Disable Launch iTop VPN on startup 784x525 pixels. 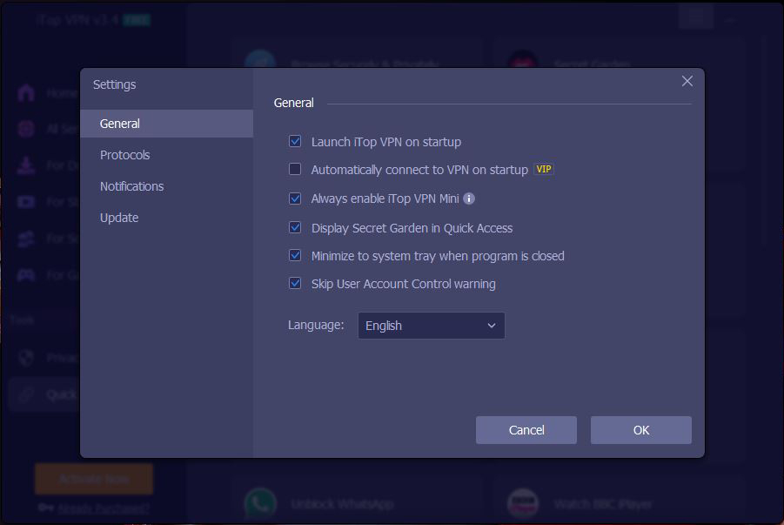pyautogui.click(x=295, y=141)
